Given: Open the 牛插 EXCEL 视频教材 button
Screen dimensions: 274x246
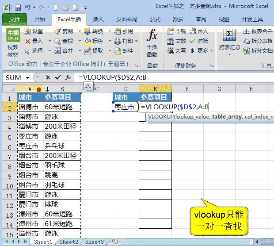Looking at the screenshot, I should coord(13,42).
